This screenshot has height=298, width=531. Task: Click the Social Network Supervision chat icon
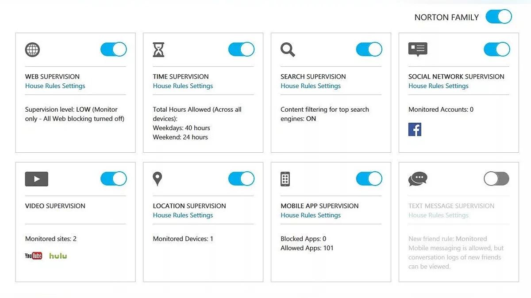click(x=418, y=49)
